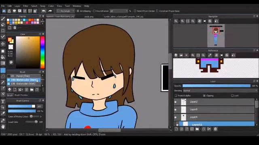Select the Eraser tool
This screenshot has height=145, width=259.
3,25
